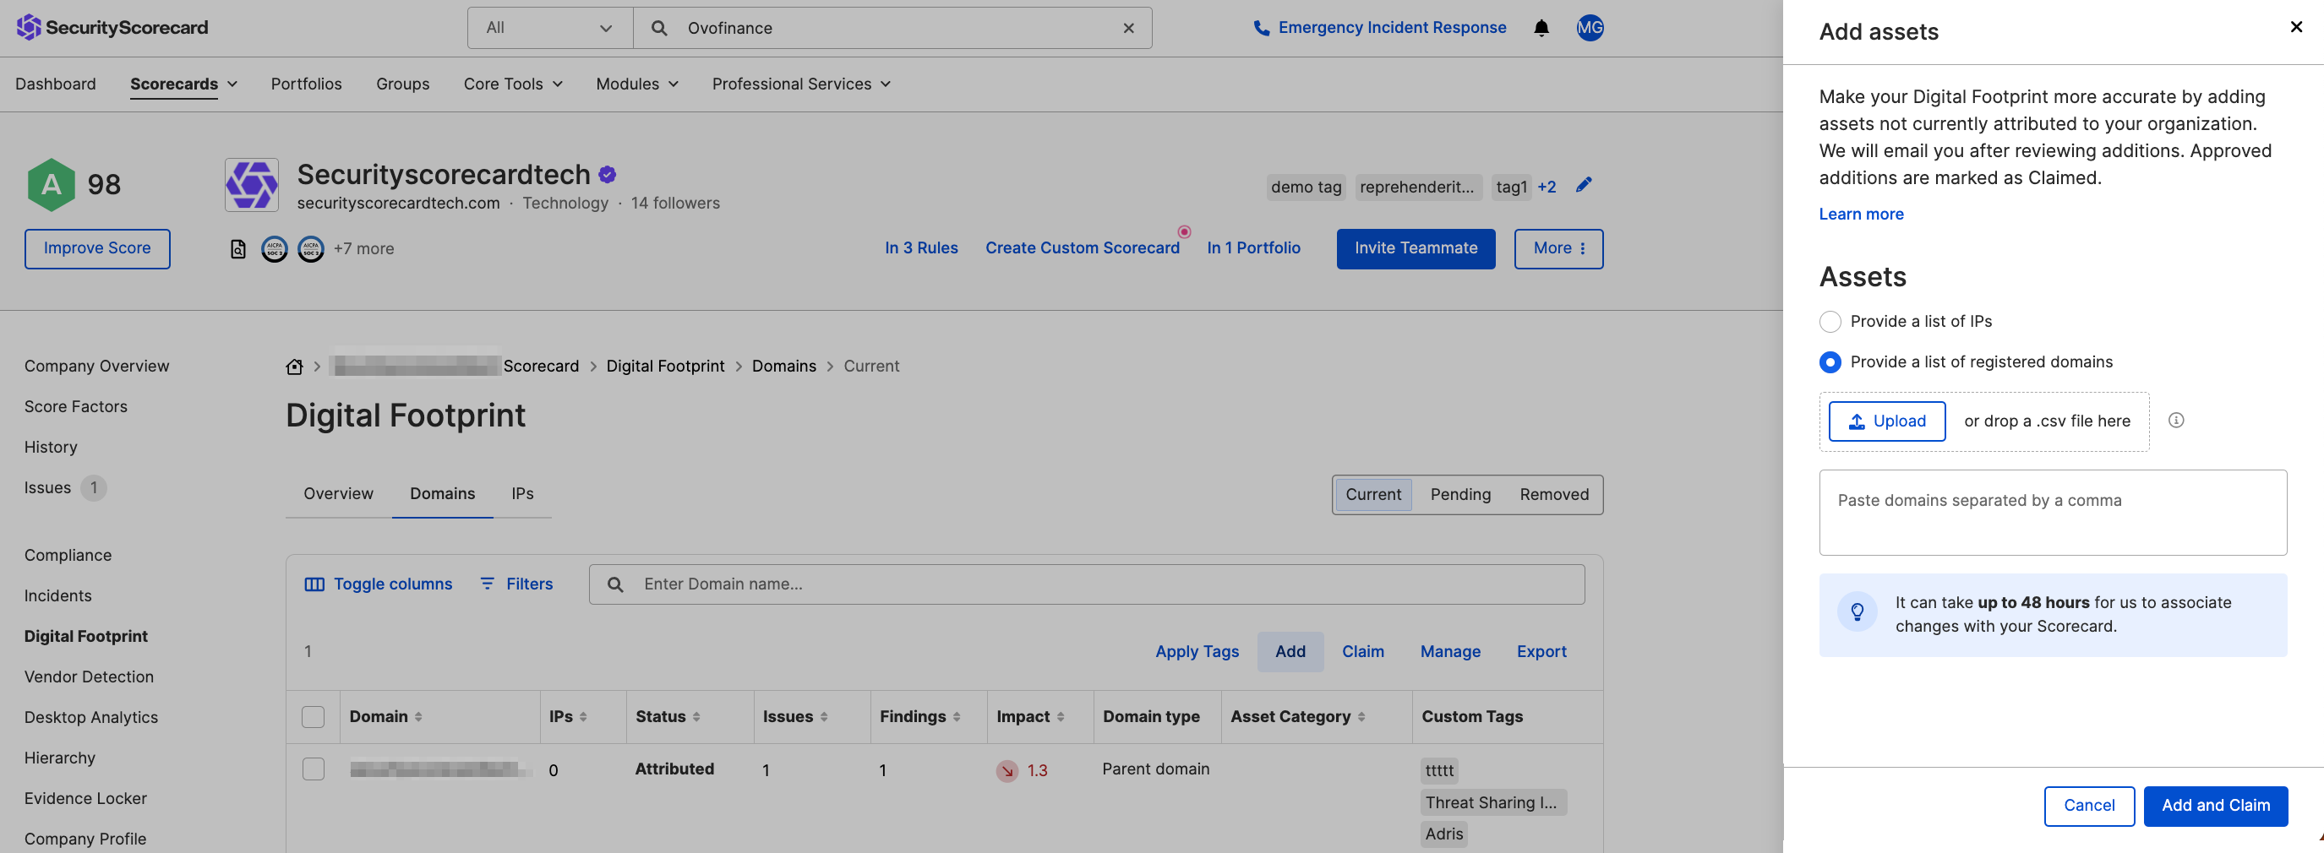Viewport: 2324px width, 853px height.
Task: Click the SecurityScorecard logo icon
Action: coord(27,27)
